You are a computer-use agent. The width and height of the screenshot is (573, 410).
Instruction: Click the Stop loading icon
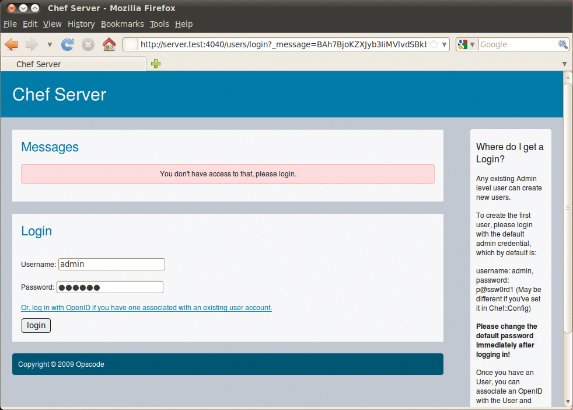coord(88,44)
